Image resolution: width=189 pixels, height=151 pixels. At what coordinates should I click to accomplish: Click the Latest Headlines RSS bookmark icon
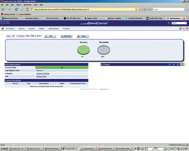[17, 14]
